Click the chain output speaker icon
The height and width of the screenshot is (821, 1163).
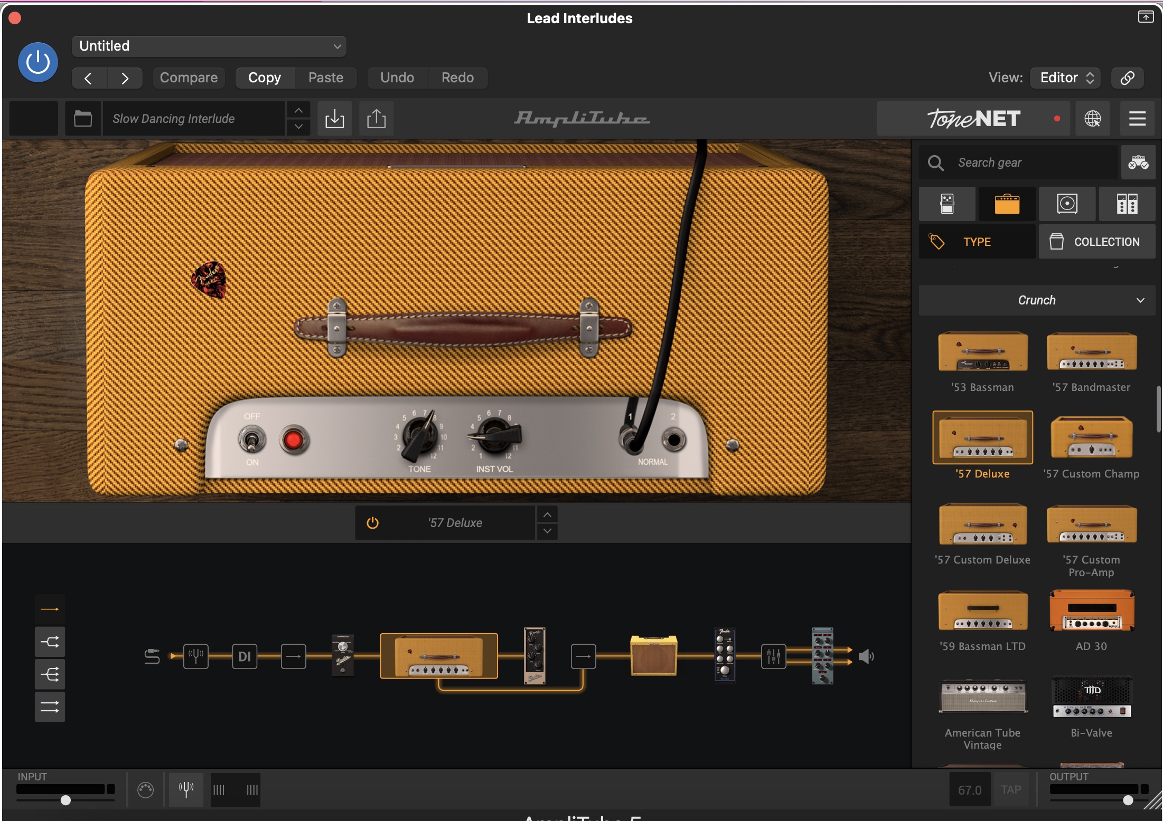pyautogui.click(x=866, y=656)
